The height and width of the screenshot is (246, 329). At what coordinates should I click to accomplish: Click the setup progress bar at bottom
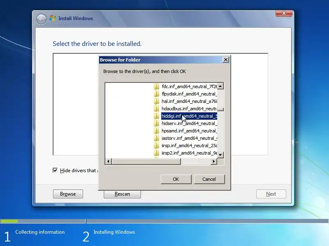(164, 221)
